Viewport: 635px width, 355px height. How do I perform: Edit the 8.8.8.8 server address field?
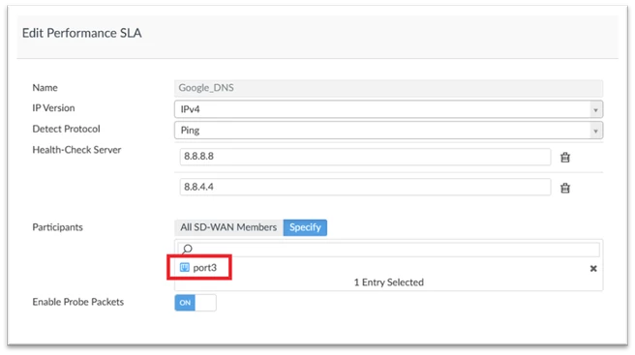pos(365,157)
